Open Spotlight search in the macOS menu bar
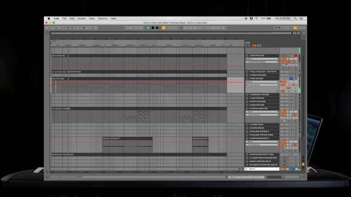Image resolution: width=351 pixels, height=197 pixels. tap(295, 19)
